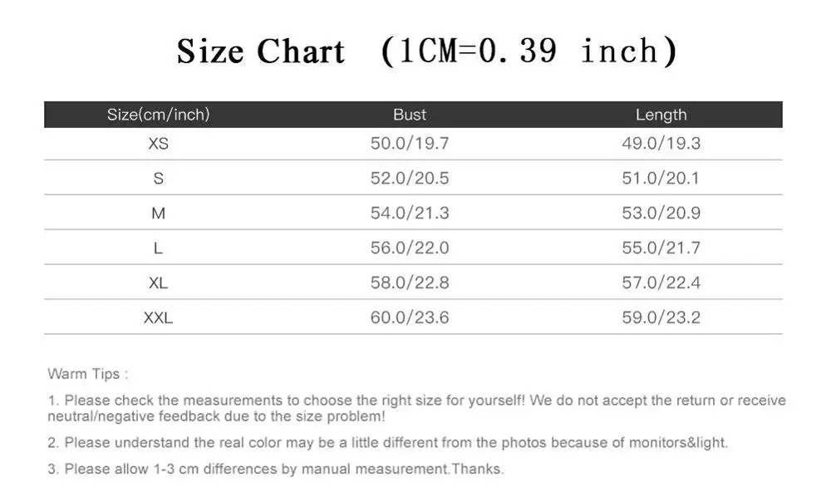Click the 55.0/21.7 length value
Viewport: 831px width, 502px height.
point(661,248)
